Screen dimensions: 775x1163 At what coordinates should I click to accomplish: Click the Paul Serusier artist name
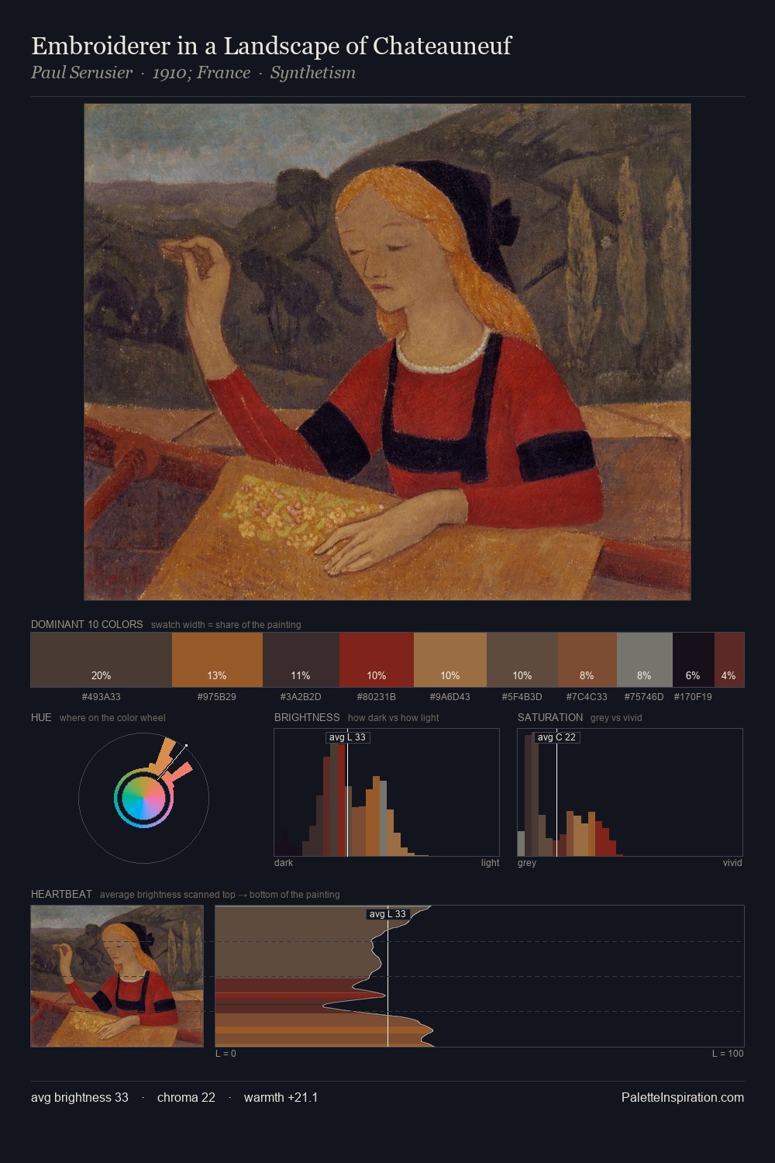coord(81,73)
